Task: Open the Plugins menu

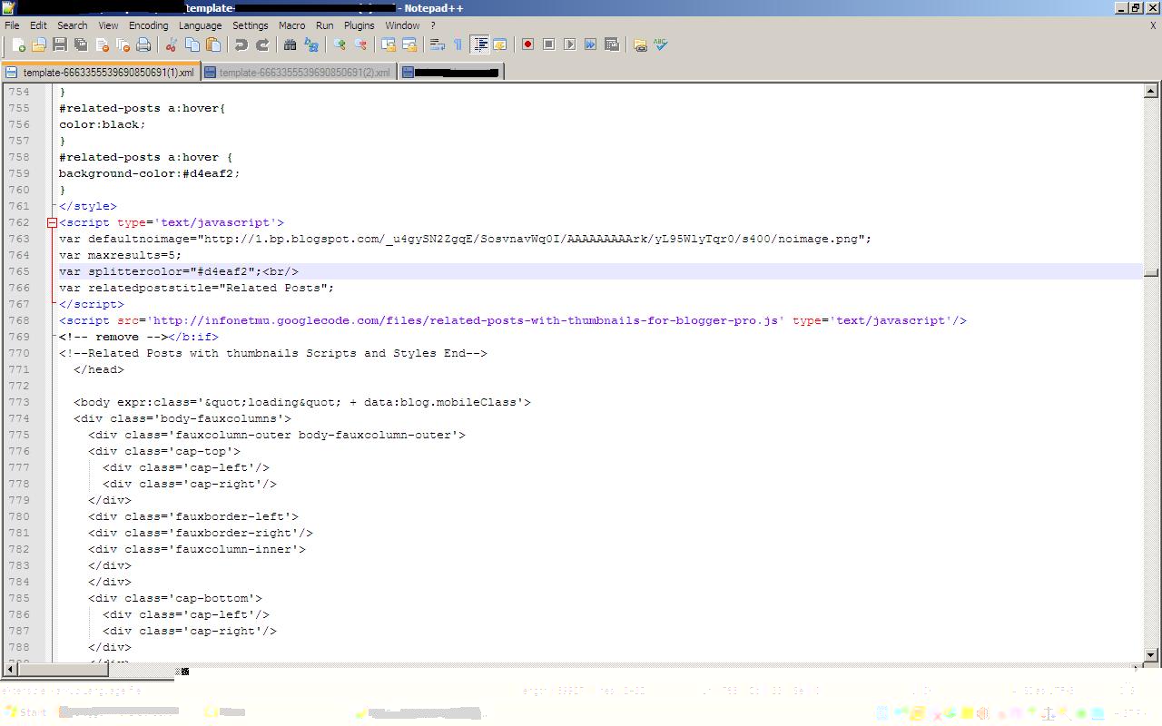Action: tap(359, 25)
